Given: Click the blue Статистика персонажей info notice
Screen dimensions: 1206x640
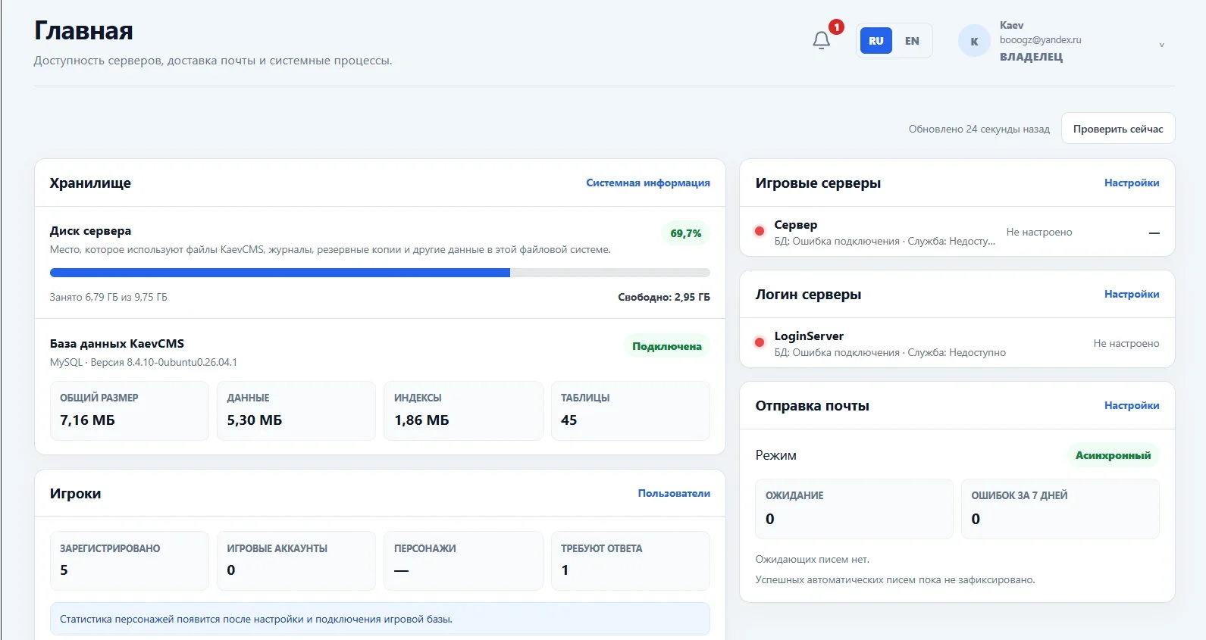Looking at the screenshot, I should pos(380,619).
